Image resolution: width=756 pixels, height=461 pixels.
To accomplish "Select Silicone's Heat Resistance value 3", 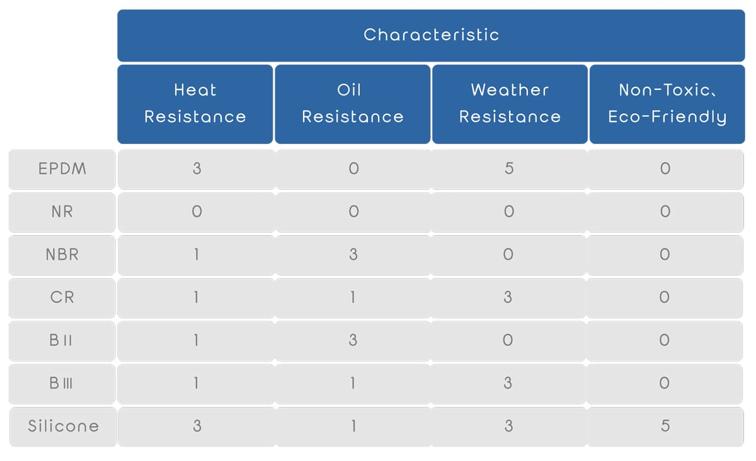I will pyautogui.click(x=197, y=426).
